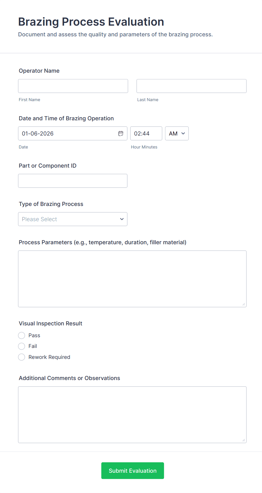This screenshot has width=262, height=493.
Task: Click the resize handle of Comments textarea
Action: click(244, 440)
